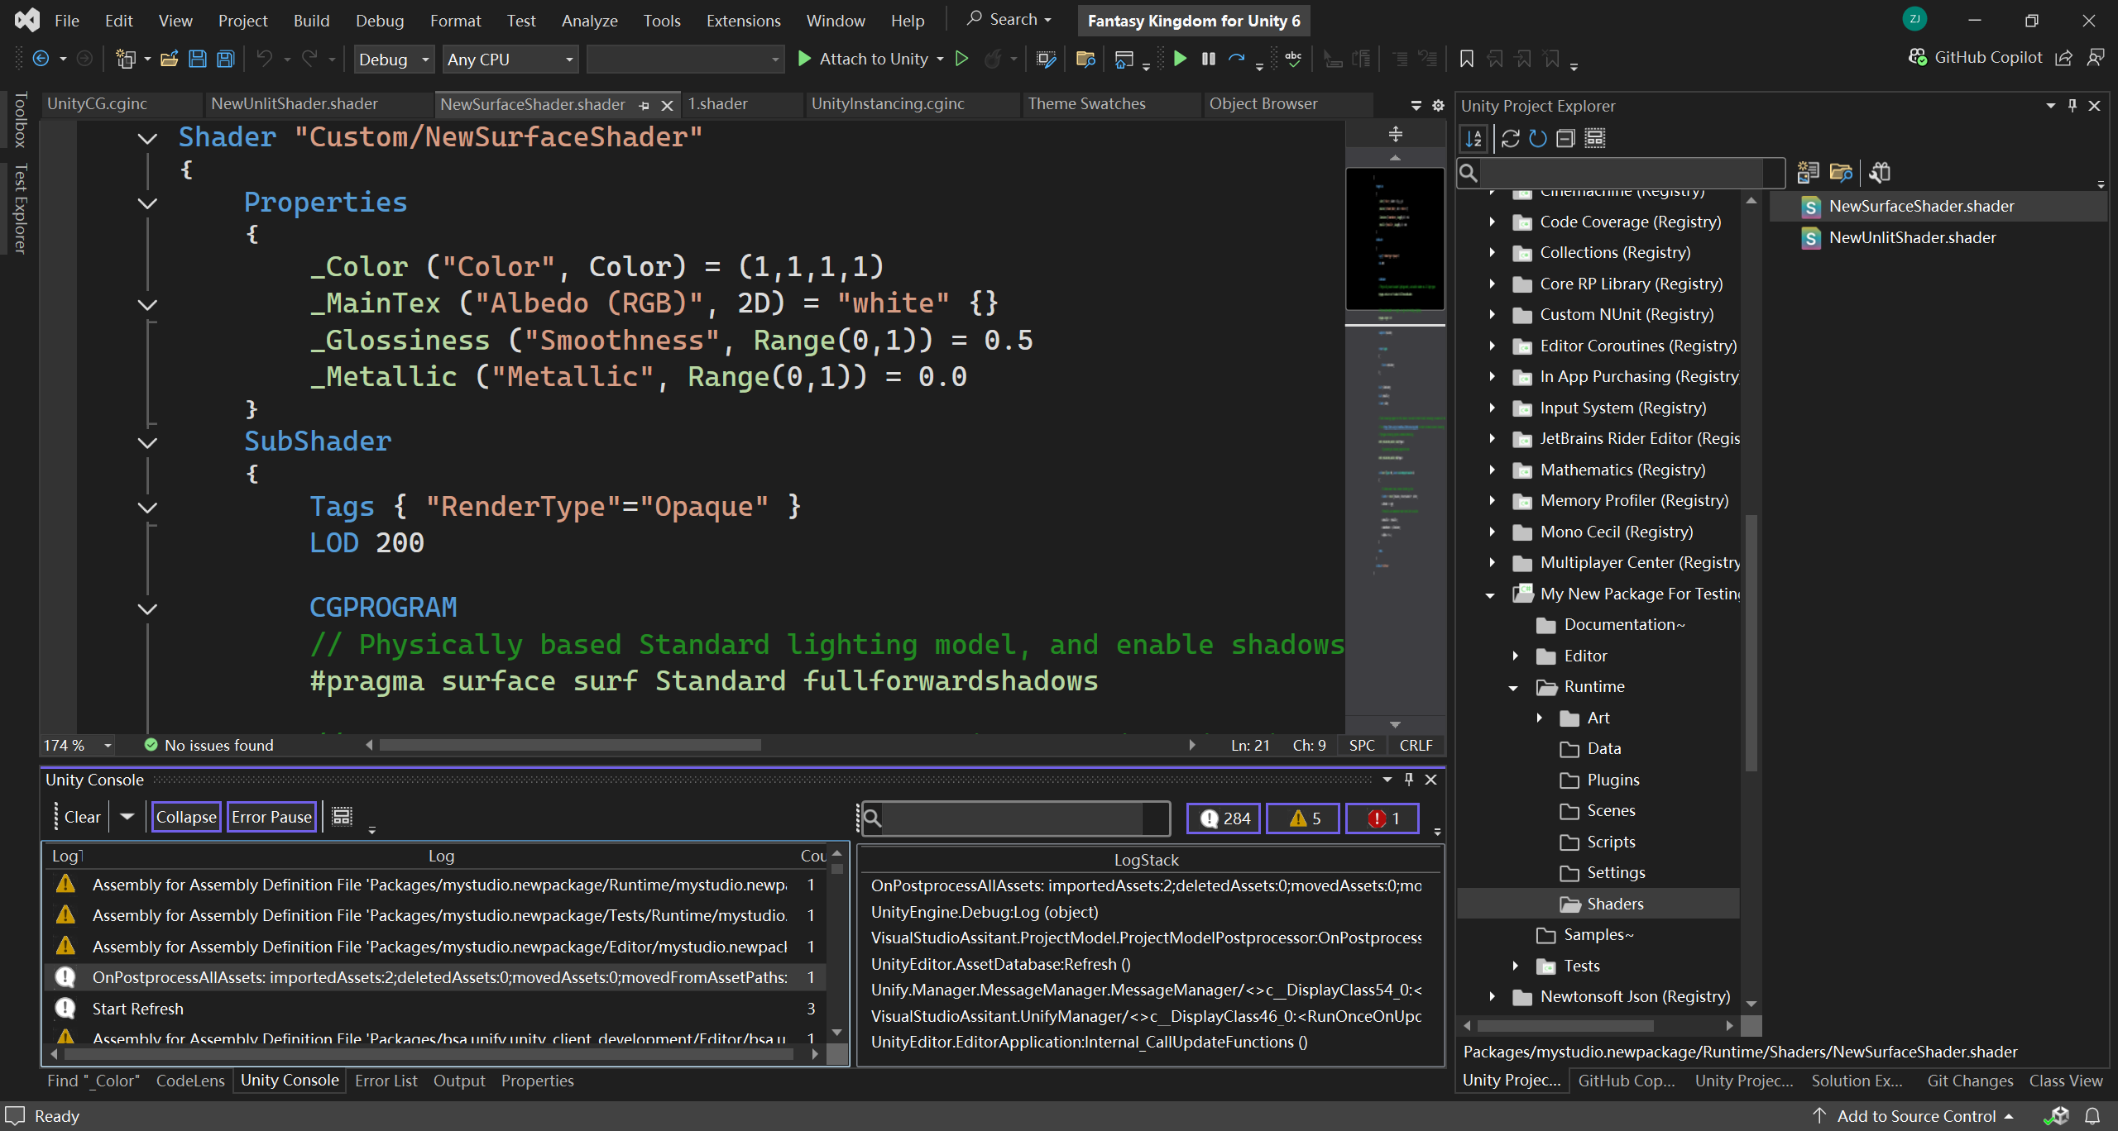Viewport: 2118px width, 1131px height.
Task: Click the refresh icon in Unity Project Explorer
Action: coord(1537,138)
